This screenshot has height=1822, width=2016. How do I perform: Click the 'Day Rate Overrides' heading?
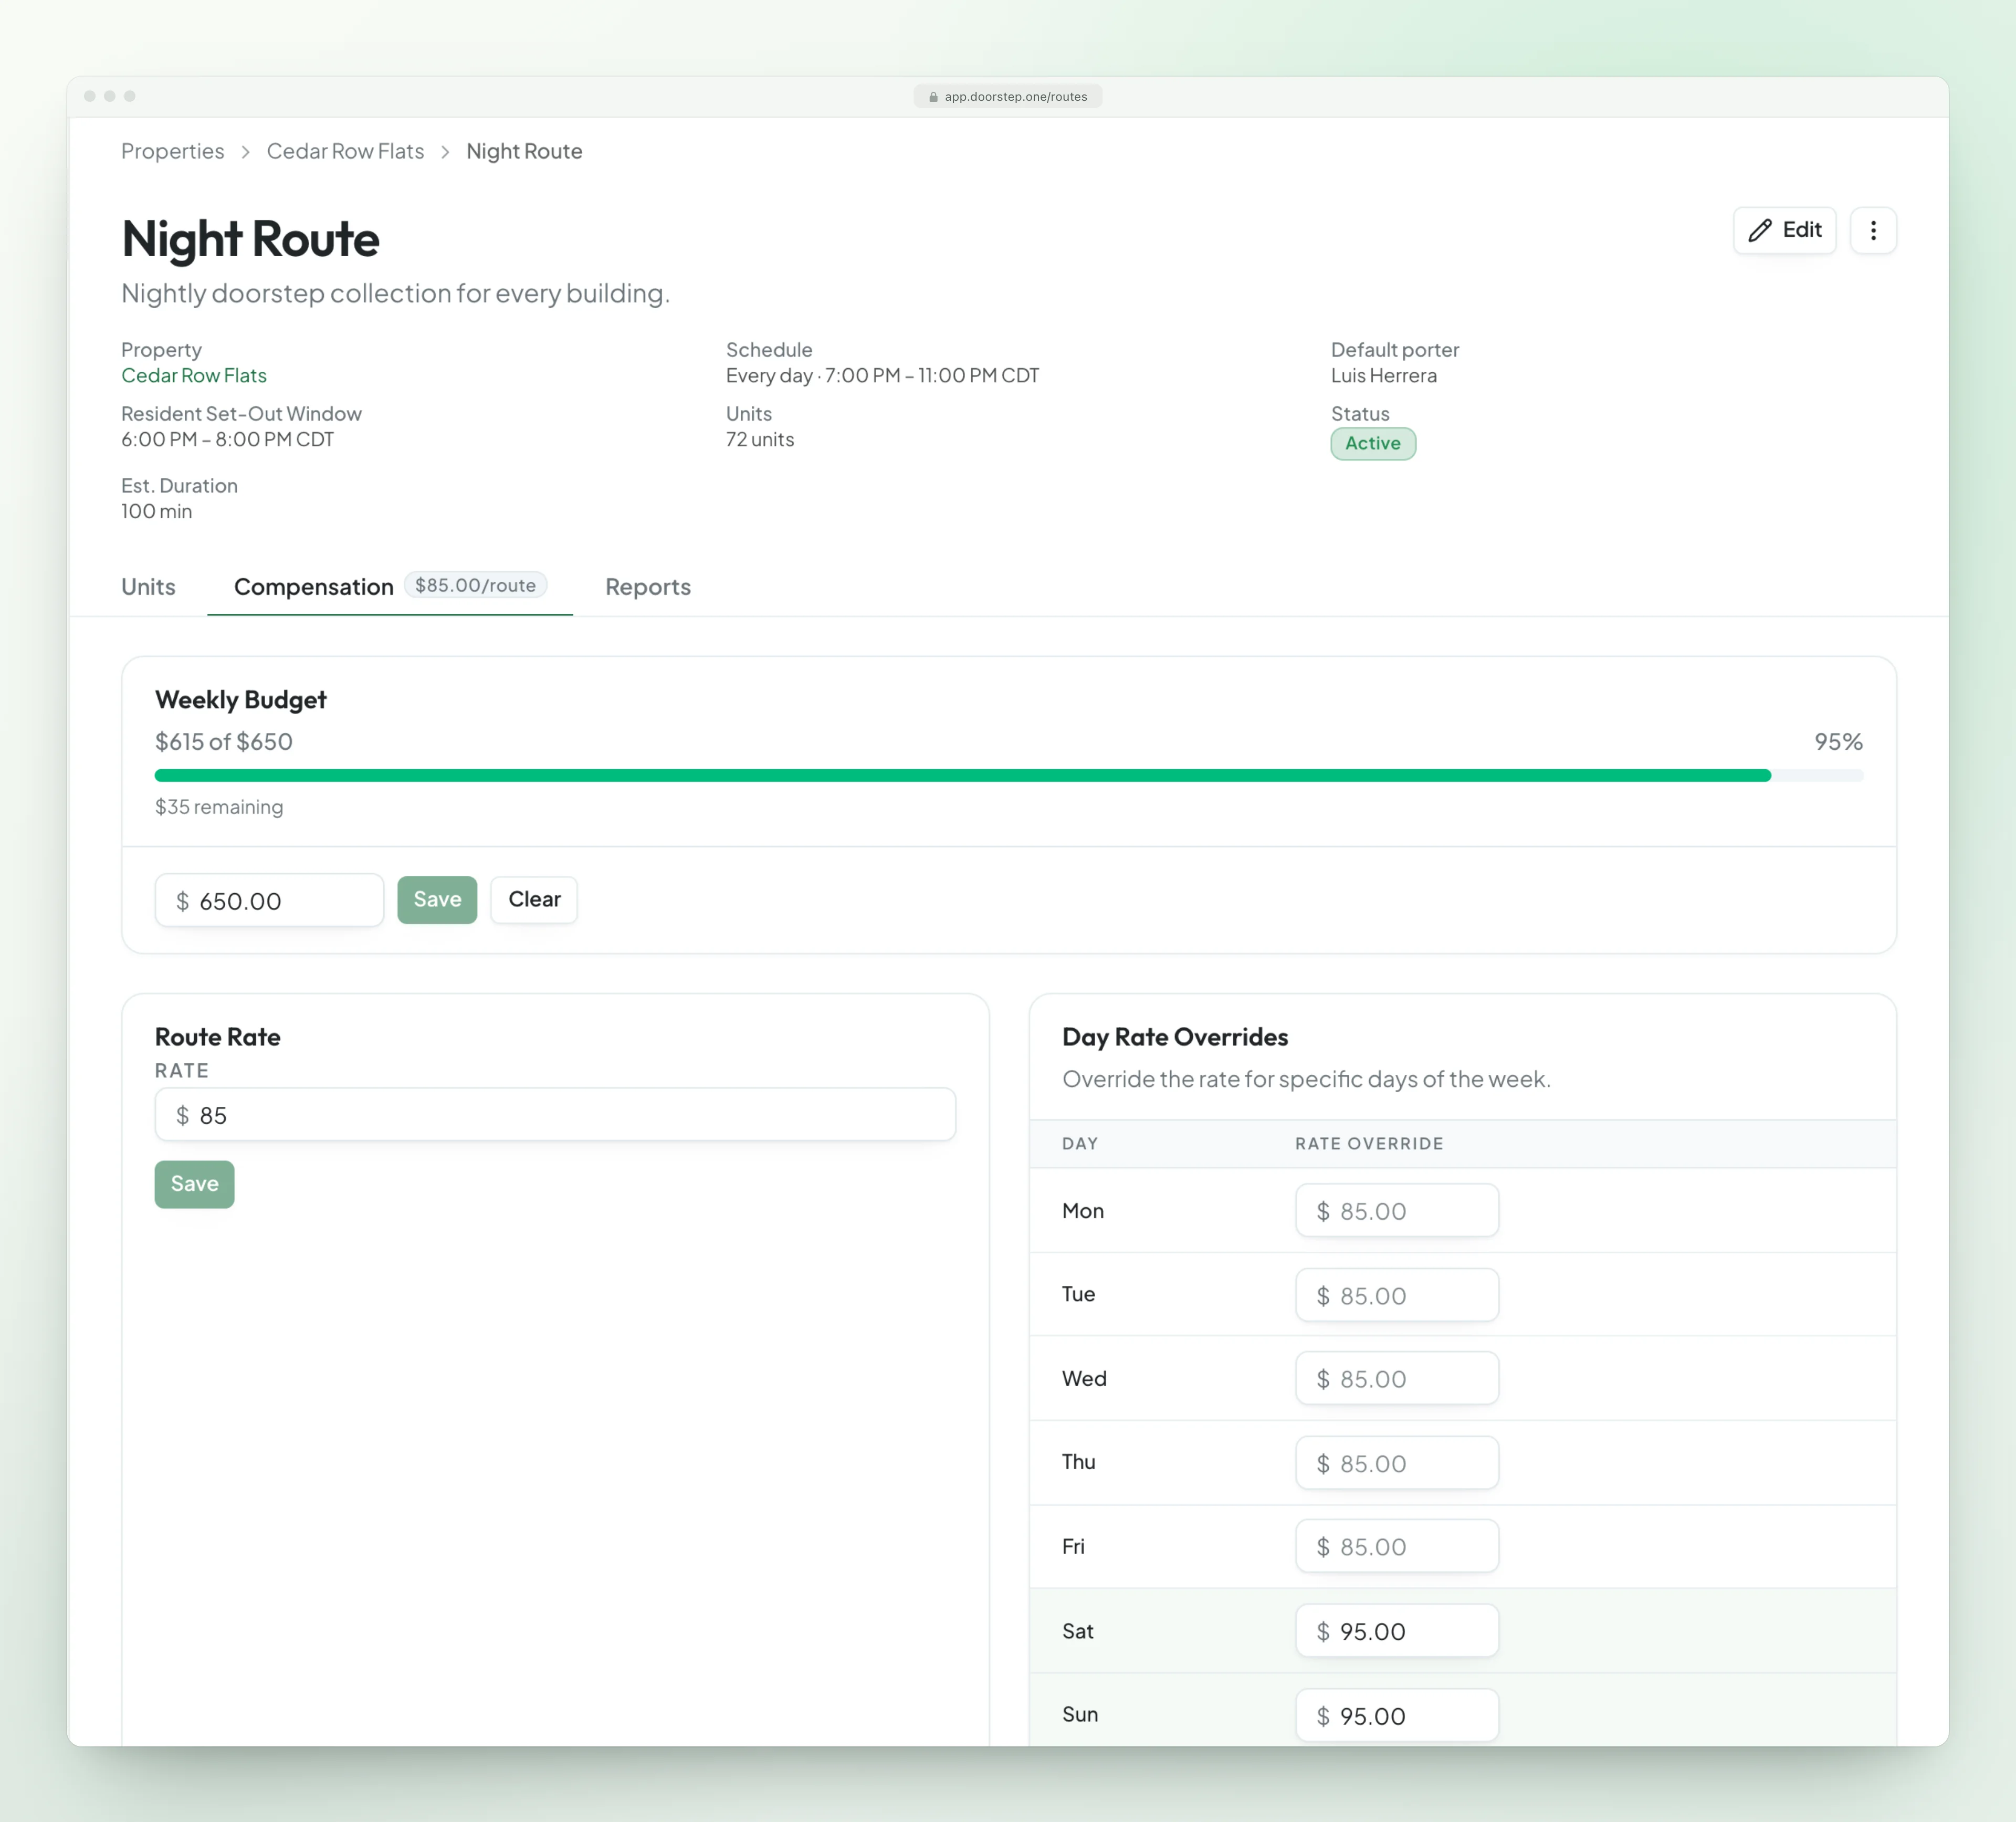[1175, 1037]
